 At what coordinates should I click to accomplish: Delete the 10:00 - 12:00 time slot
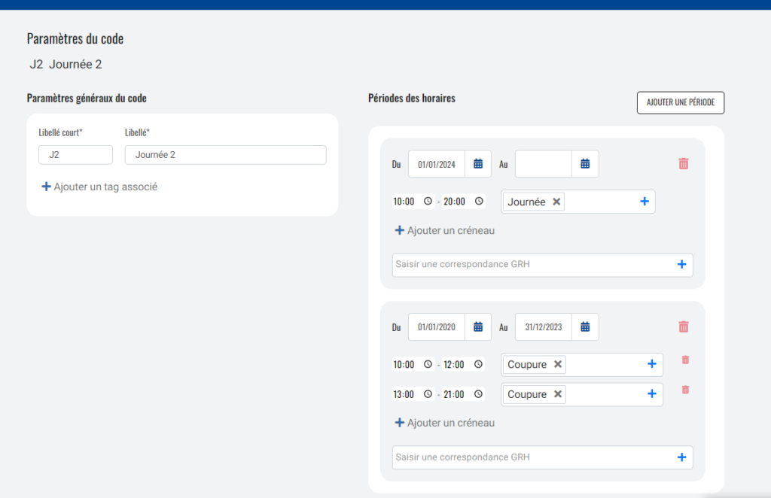click(x=685, y=360)
